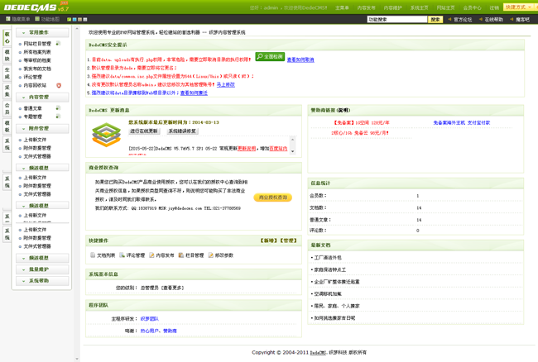Click the add icon next to 普通文章

[x=58, y=108]
